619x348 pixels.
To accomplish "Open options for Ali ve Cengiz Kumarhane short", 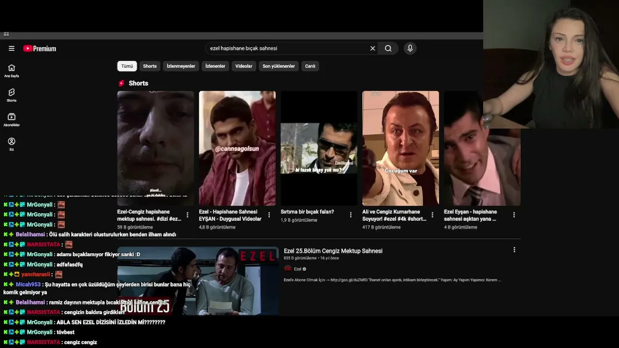I will tap(432, 215).
